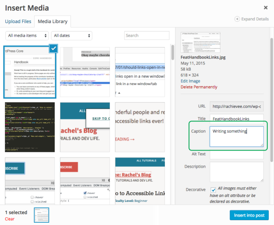Click the FeatHandbookLinks.jpg preview image

tap(200, 42)
